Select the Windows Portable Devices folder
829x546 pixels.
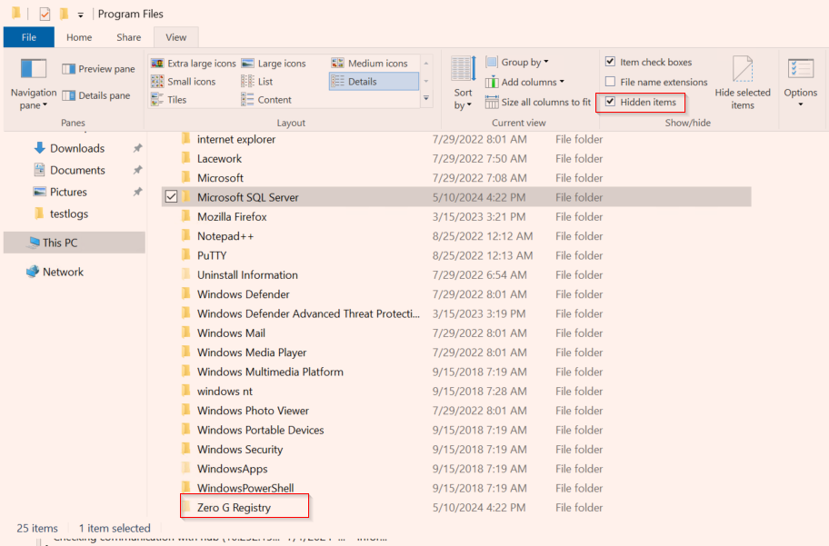click(x=260, y=430)
